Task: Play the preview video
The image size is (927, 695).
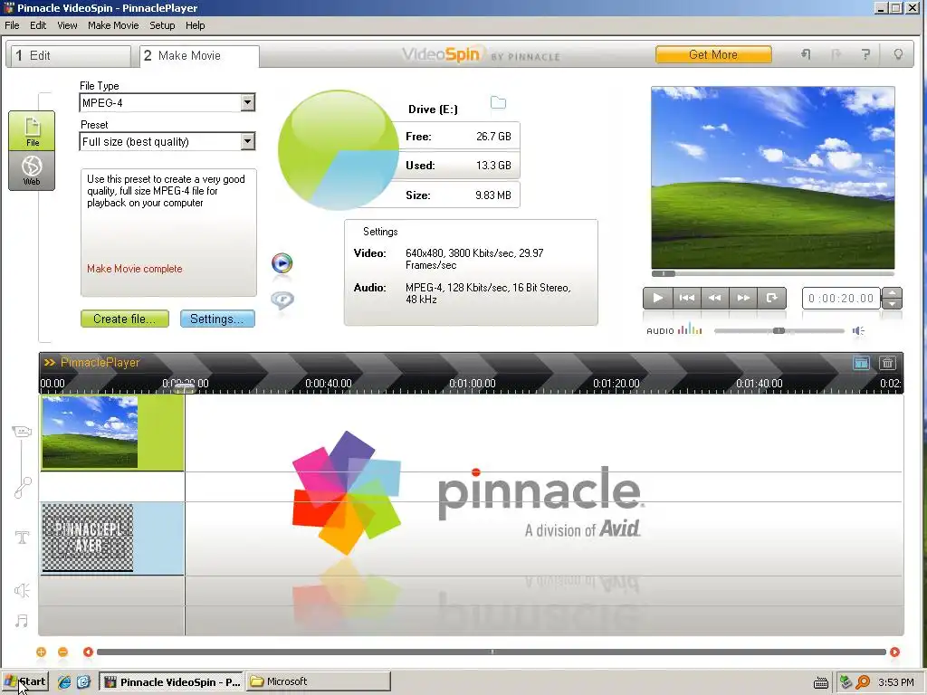Action: coord(657,298)
